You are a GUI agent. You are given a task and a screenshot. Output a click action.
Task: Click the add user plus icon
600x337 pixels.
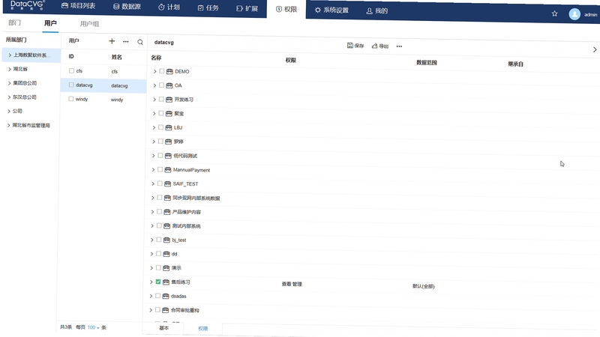[112, 41]
